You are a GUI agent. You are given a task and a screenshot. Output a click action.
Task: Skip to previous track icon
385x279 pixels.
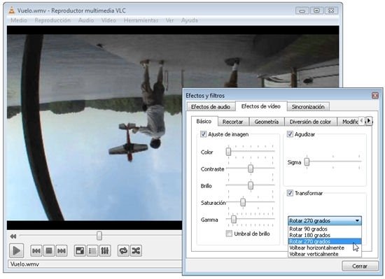click(x=36, y=251)
